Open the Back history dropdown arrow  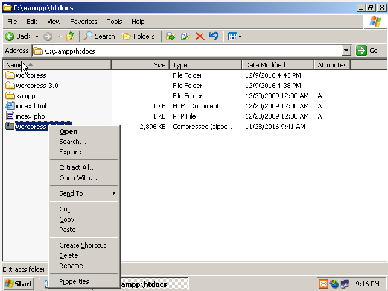(x=37, y=37)
